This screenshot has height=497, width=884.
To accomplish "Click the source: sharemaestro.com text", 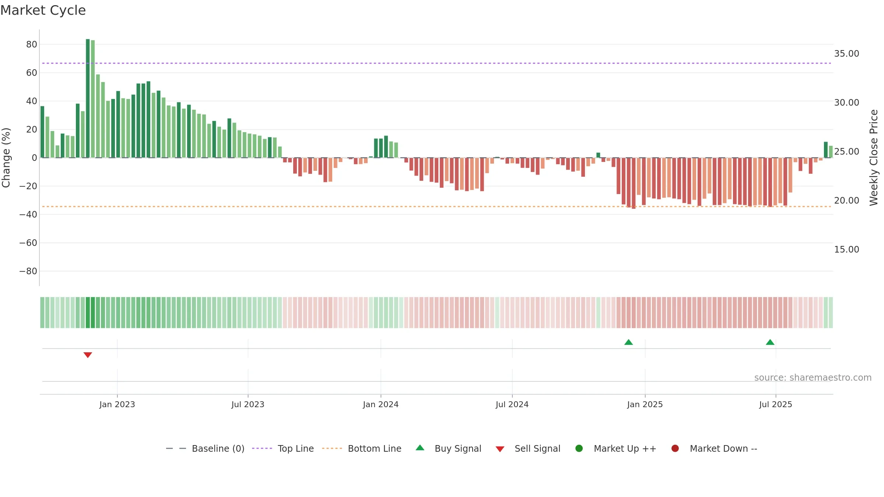I will click(813, 378).
